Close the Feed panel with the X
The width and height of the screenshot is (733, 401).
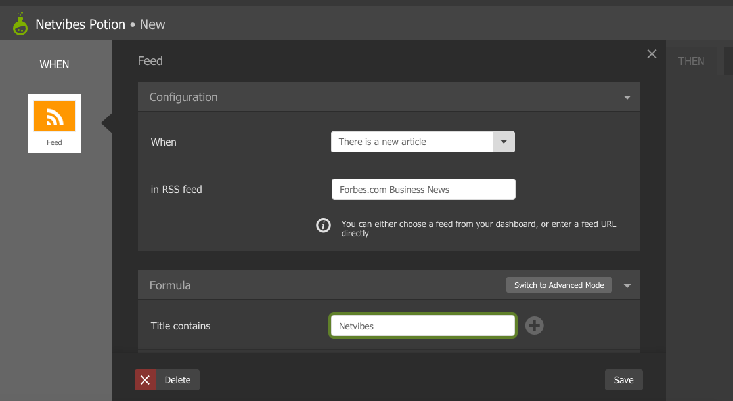[x=652, y=54]
